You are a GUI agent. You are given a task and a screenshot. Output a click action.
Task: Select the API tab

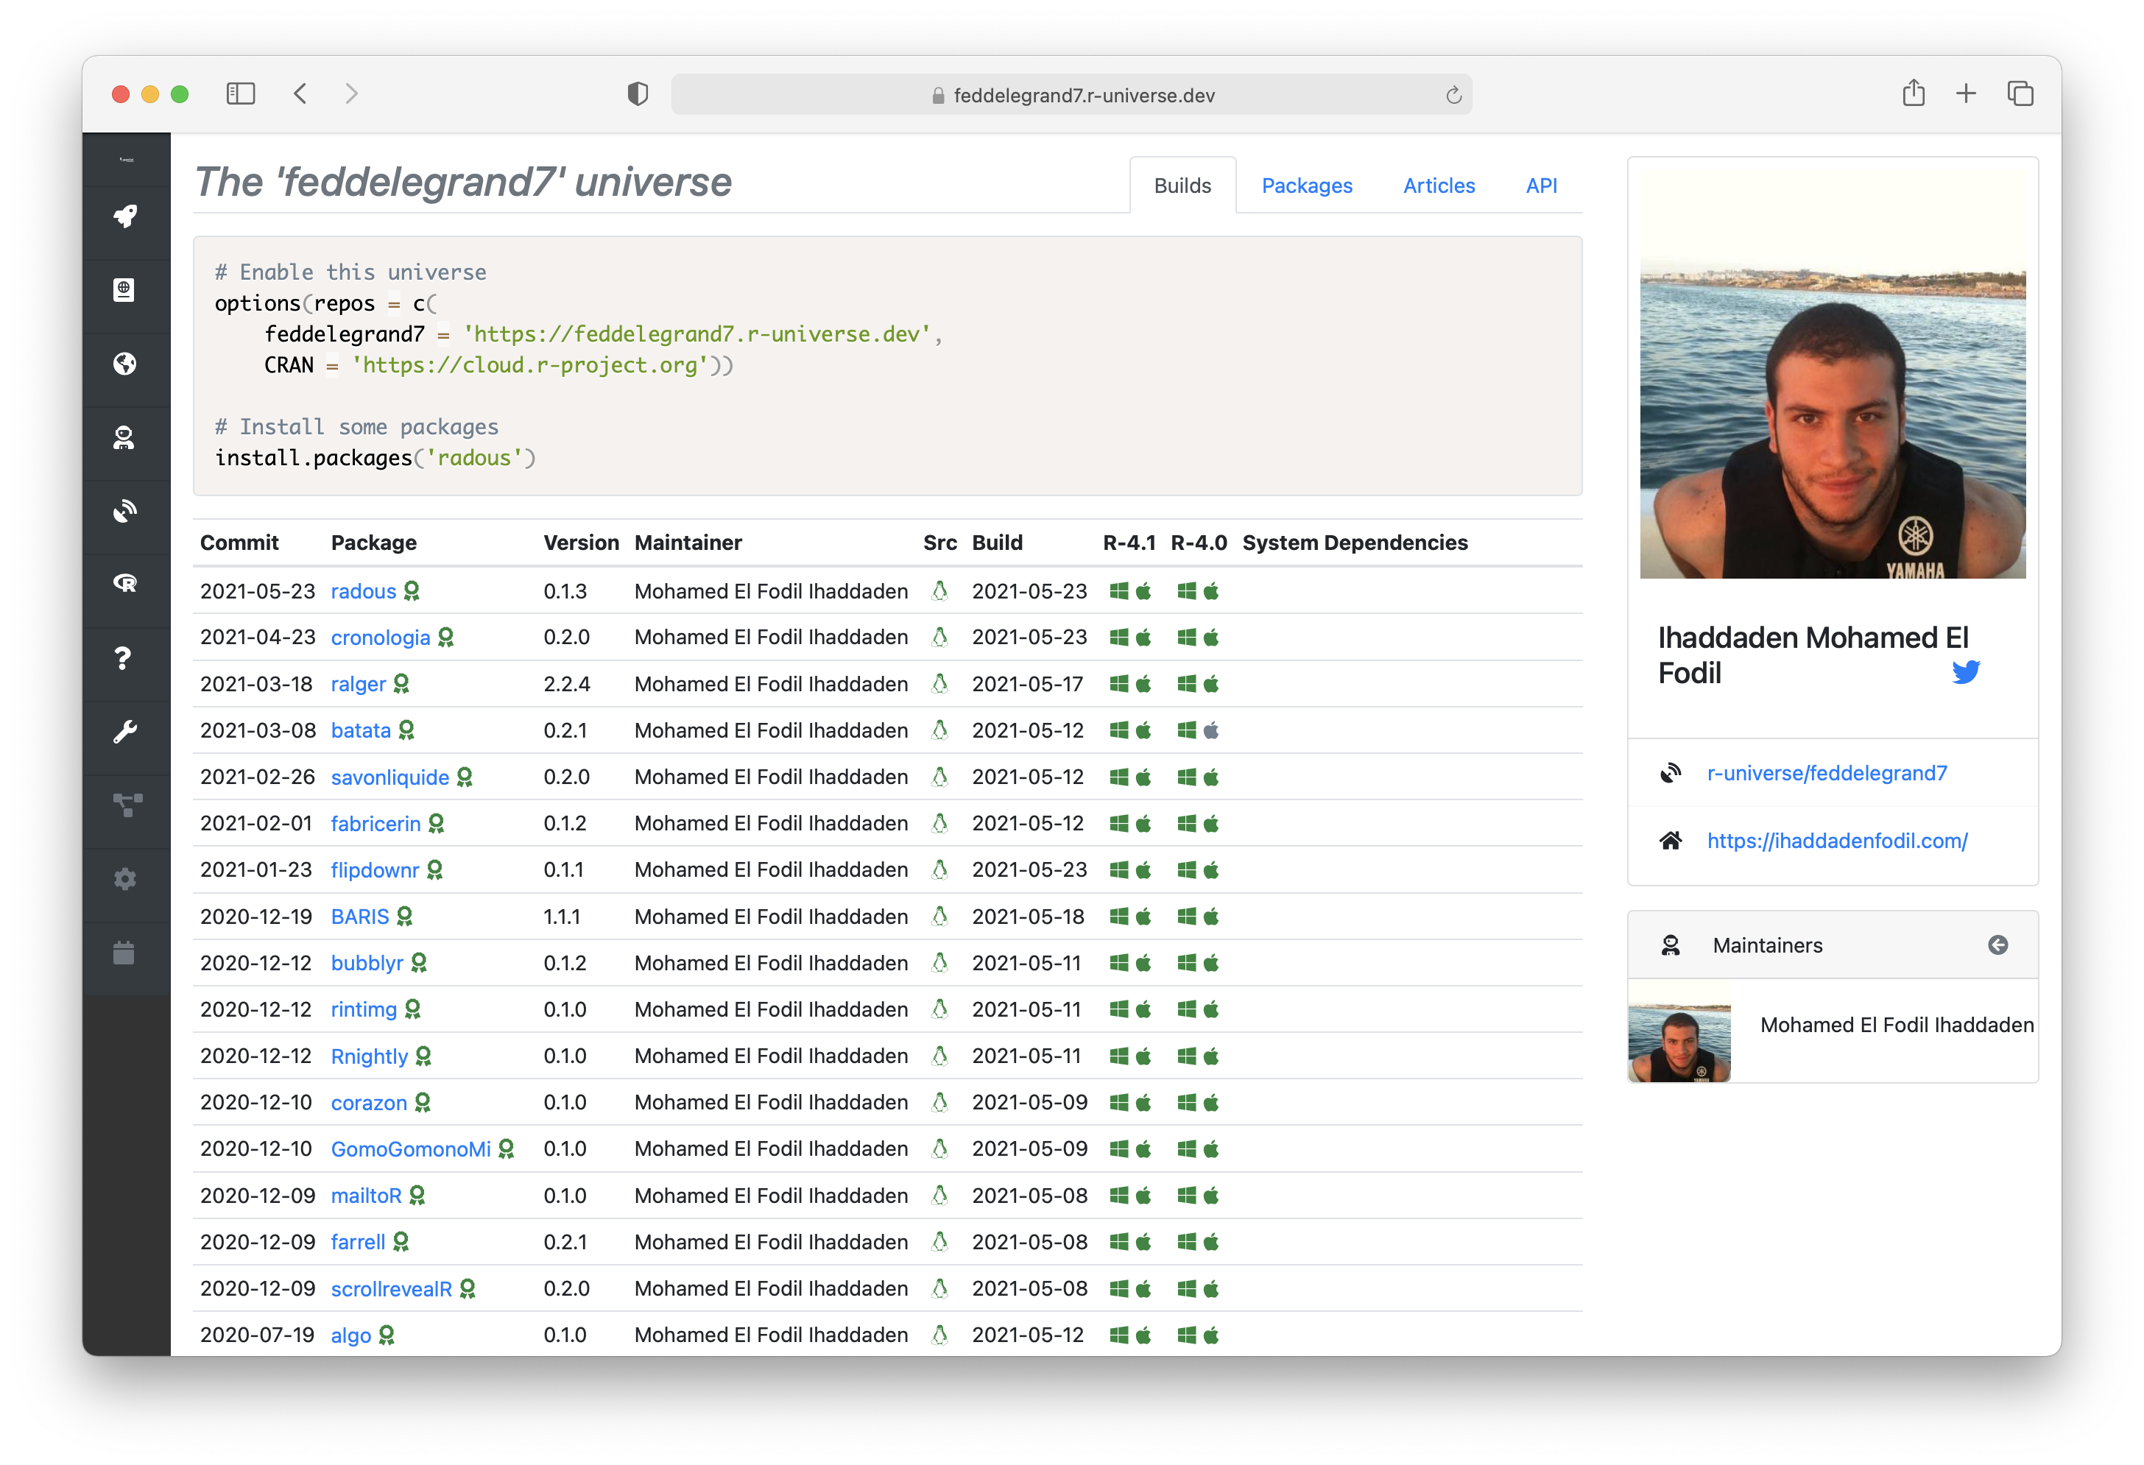[1541, 186]
